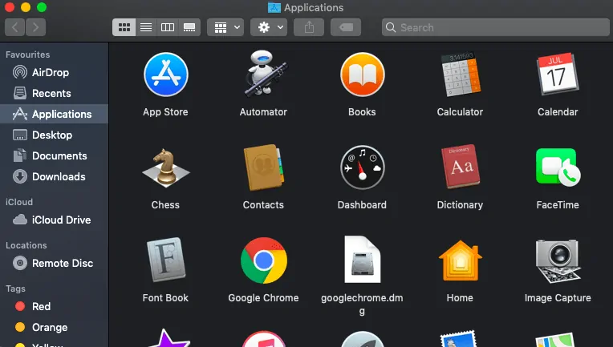This screenshot has height=347, width=613.
Task: Select the Dashboard gauge icon
Action: (363, 167)
